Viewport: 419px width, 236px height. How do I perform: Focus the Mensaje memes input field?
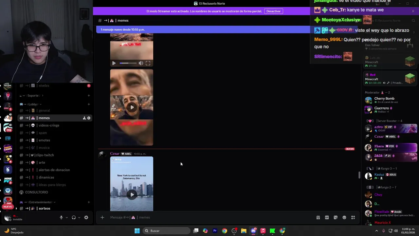[x=209, y=217]
